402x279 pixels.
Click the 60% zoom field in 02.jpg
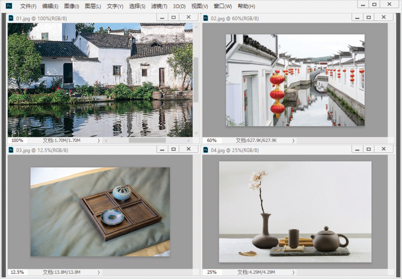point(212,140)
